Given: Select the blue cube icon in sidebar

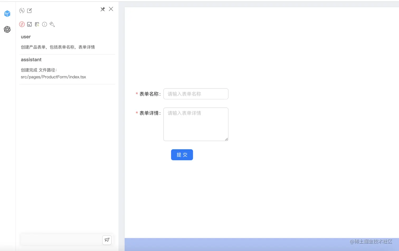Looking at the screenshot, I should [x=7, y=14].
